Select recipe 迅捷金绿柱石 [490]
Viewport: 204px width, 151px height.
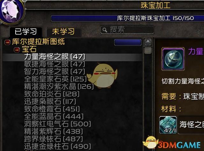(57, 146)
